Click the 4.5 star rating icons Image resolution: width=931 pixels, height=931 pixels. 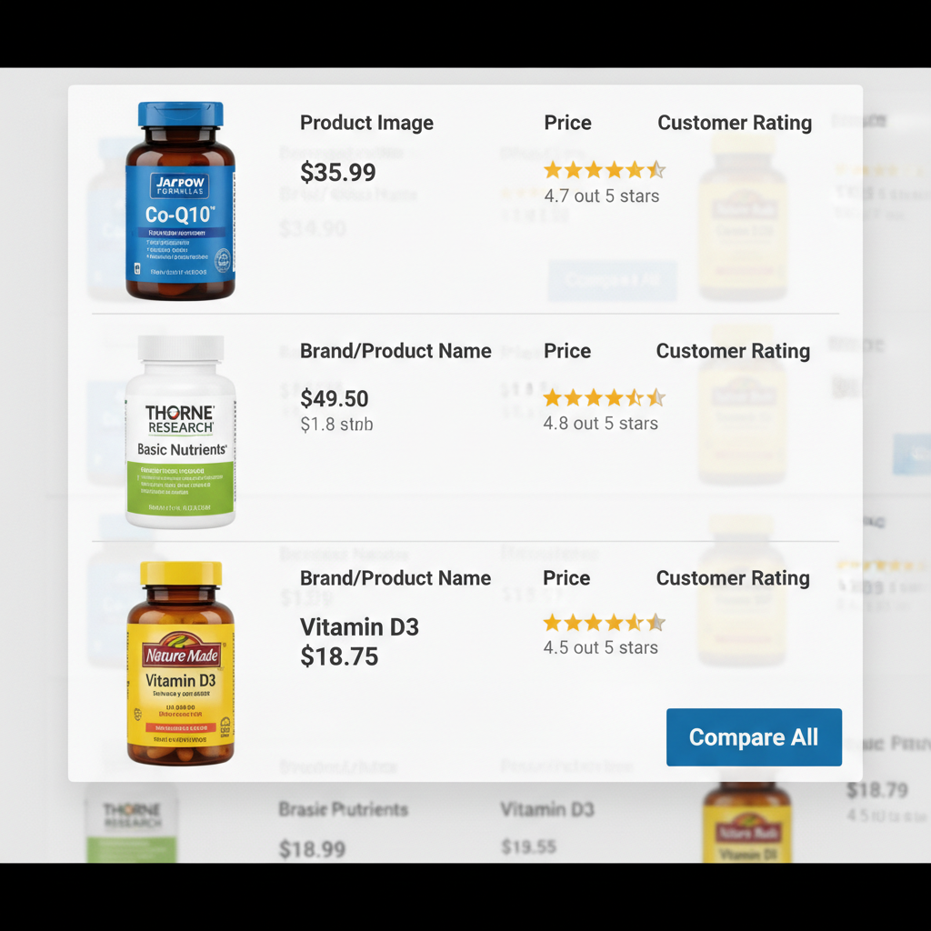point(604,623)
